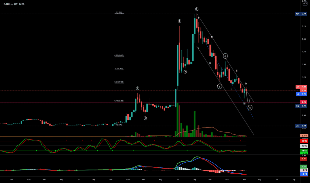310x183 pixels.
Task: Select the blue Bid price label
Action: click(301, 94)
